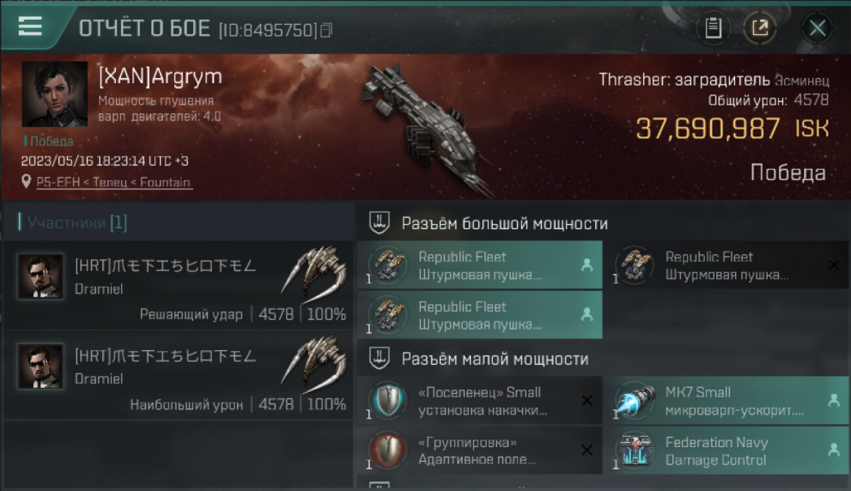Click the 37,690,987 ISK value
851x491 pixels.
tap(733, 128)
